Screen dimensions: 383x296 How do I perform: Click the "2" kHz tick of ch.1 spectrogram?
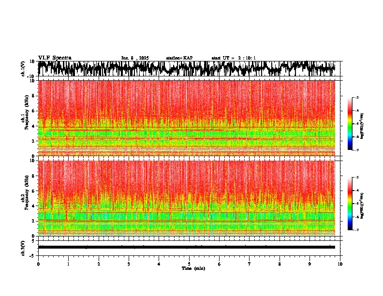34,141
